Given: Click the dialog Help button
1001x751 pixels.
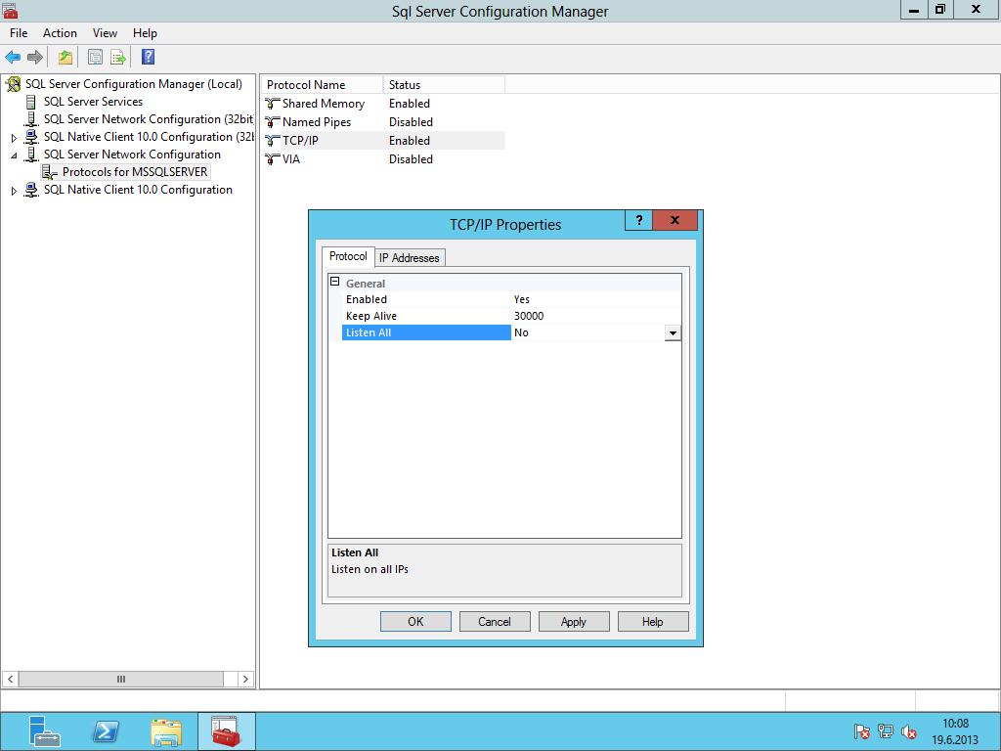Looking at the screenshot, I should pos(653,621).
